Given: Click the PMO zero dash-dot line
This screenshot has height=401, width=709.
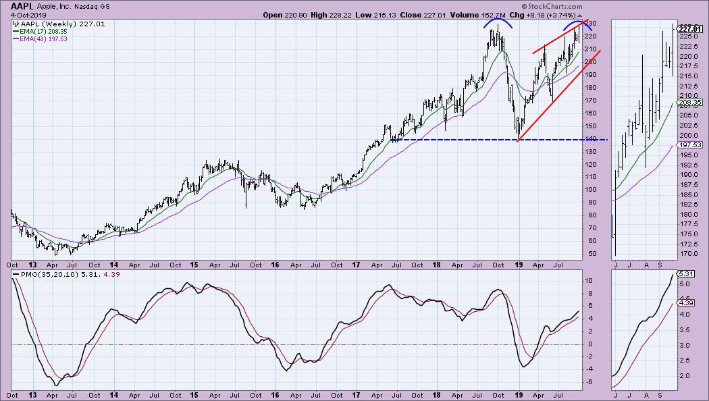Looking at the screenshot, I should pos(296,344).
